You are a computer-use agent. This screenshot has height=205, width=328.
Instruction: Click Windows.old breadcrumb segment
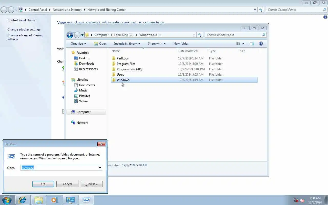coord(148,35)
